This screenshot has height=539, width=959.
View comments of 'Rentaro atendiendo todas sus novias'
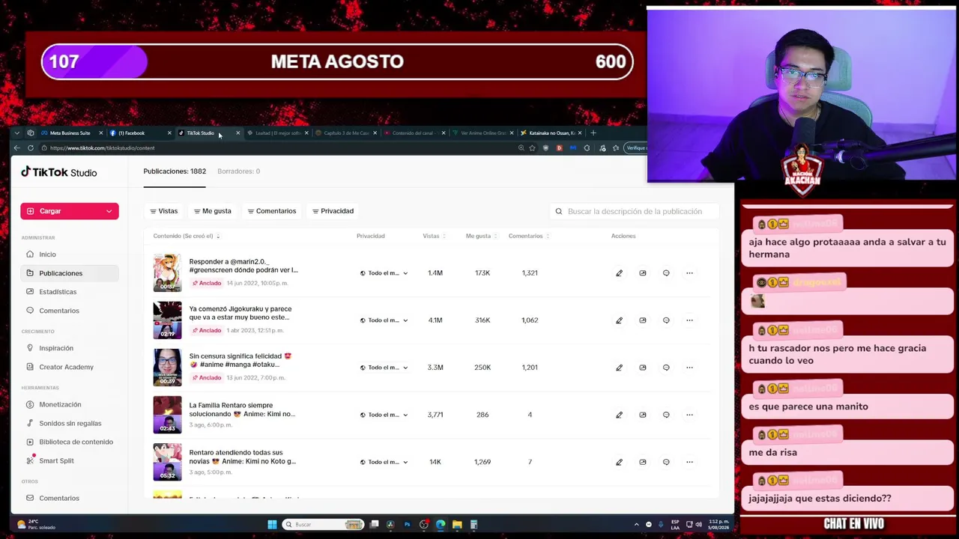tap(666, 462)
